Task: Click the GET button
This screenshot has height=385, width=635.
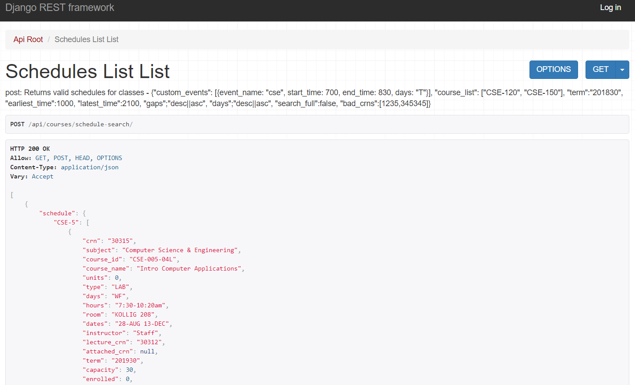Action: pyautogui.click(x=600, y=70)
